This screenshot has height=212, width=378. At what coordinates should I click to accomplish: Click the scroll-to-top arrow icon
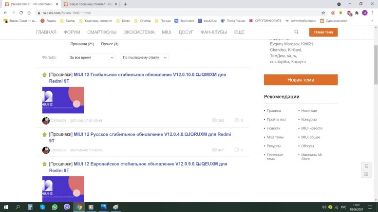pyautogui.click(x=366, y=166)
